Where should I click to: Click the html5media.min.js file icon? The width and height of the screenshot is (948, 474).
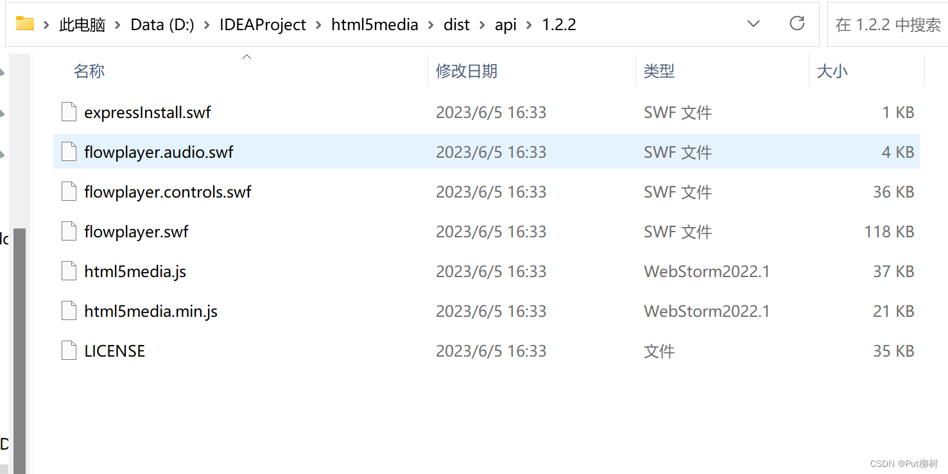(68, 310)
